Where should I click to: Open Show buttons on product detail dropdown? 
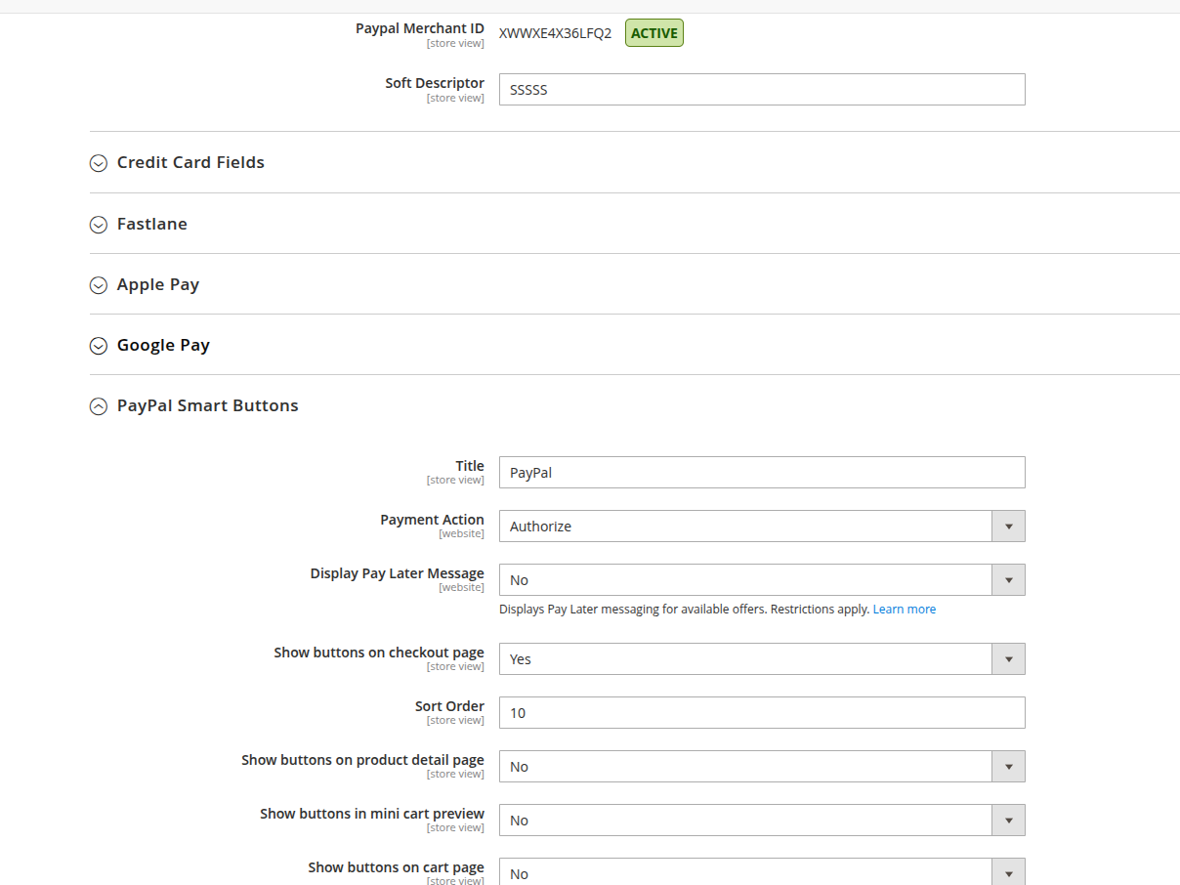point(761,766)
